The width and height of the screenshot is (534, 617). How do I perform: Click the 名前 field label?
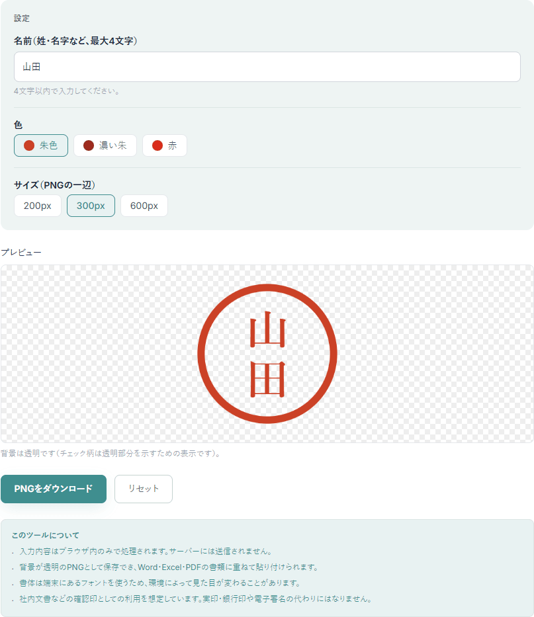pyautogui.click(x=75, y=41)
